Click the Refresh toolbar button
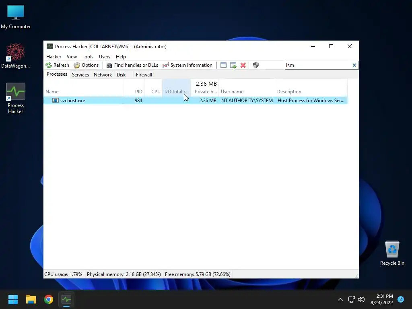412x309 pixels. [57, 65]
